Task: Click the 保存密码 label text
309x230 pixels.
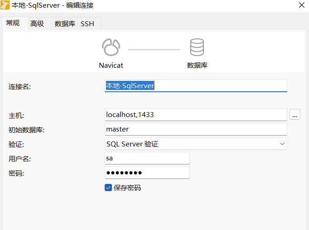Action: (127, 188)
